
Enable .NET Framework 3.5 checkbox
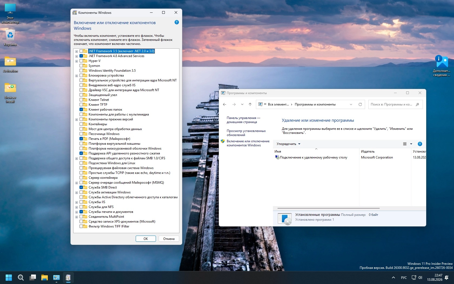tap(81, 51)
